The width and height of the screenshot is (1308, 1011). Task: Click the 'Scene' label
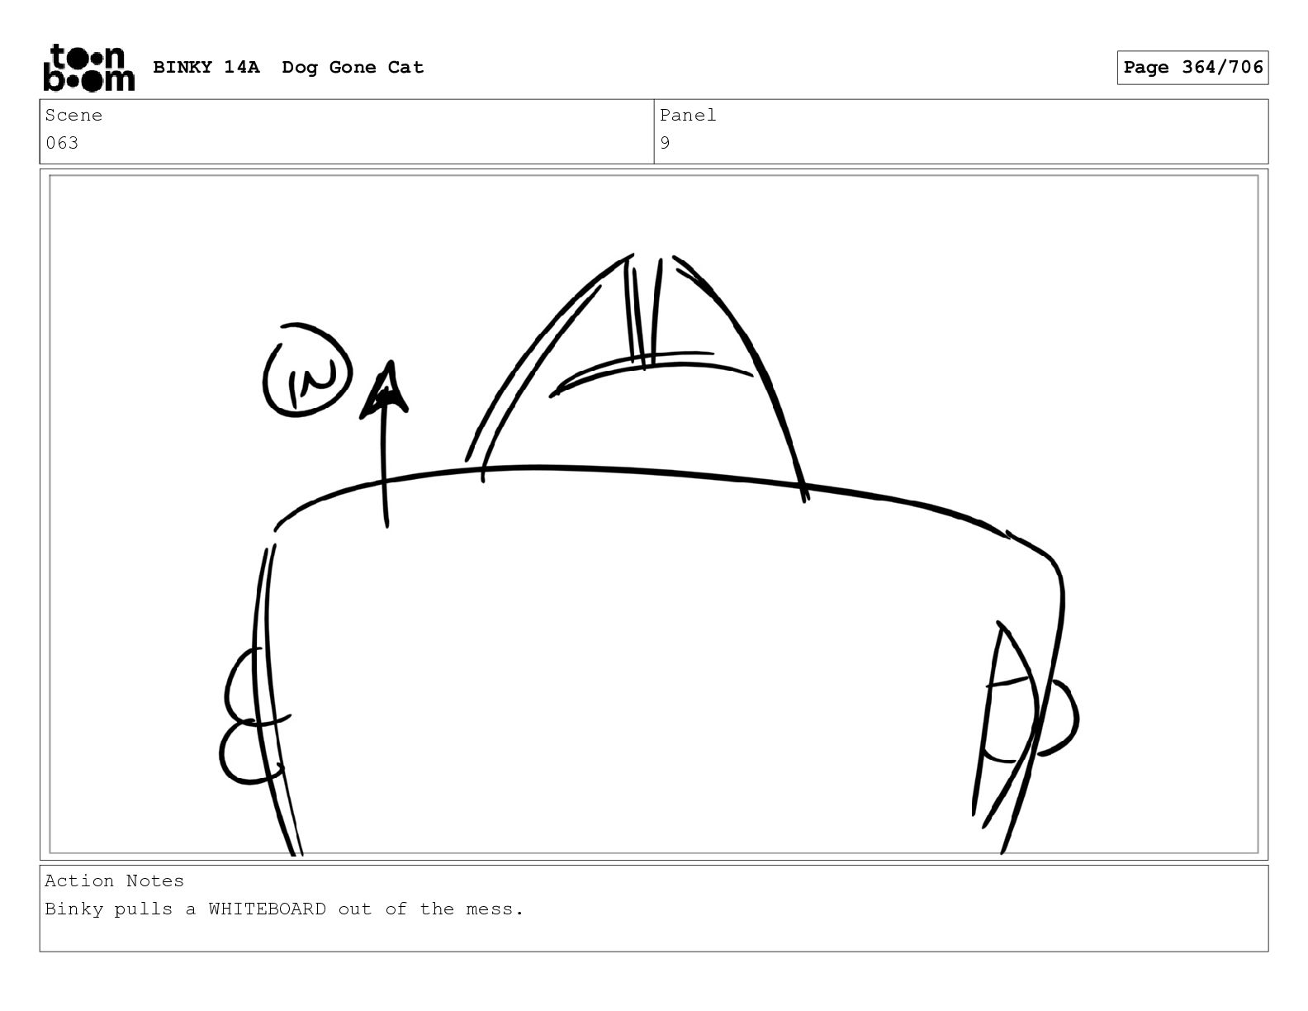73,116
